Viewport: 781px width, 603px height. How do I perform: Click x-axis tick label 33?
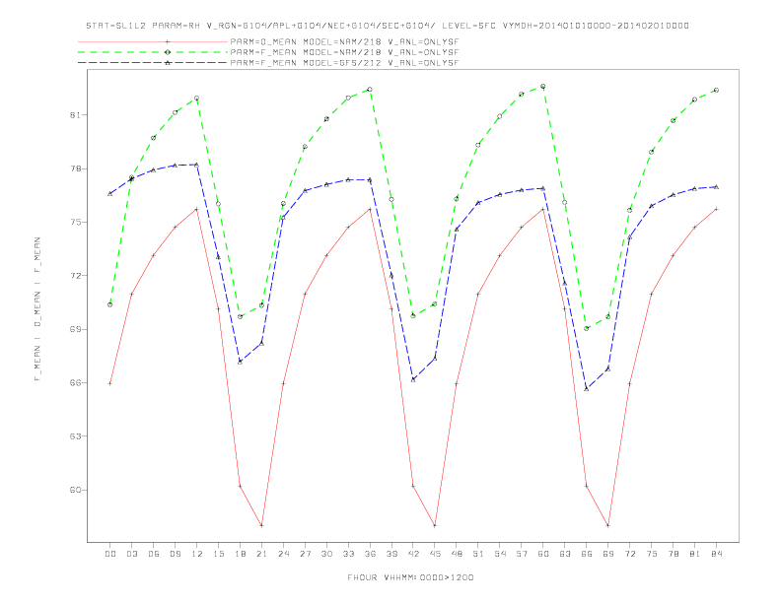click(348, 554)
